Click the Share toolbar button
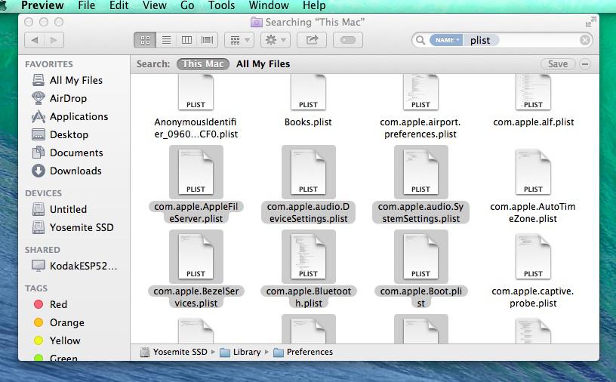The height and width of the screenshot is (382, 616). (311, 40)
